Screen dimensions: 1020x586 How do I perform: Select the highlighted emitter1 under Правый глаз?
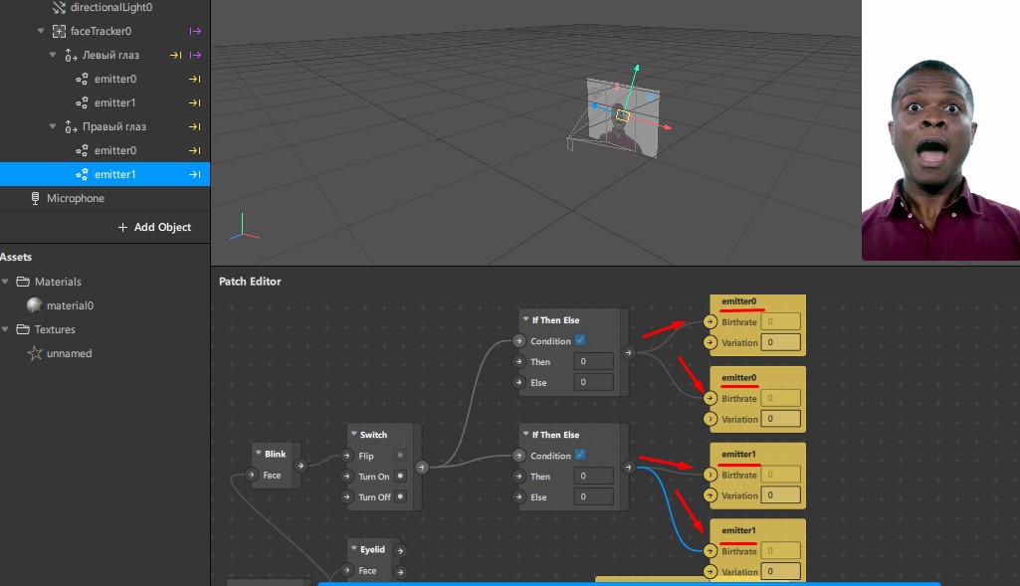(x=114, y=174)
